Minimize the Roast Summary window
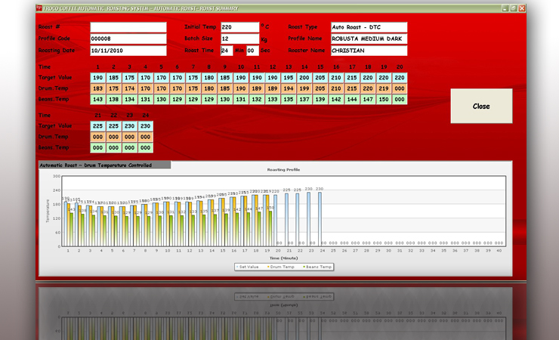 [x=505, y=8]
